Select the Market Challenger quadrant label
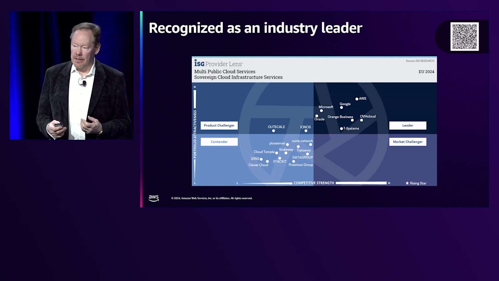This screenshot has height=281, width=499. (408, 142)
